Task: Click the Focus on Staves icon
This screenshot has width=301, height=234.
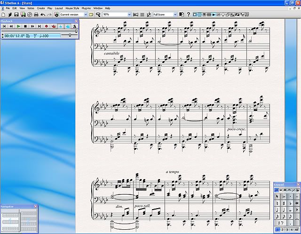Action: point(142,15)
